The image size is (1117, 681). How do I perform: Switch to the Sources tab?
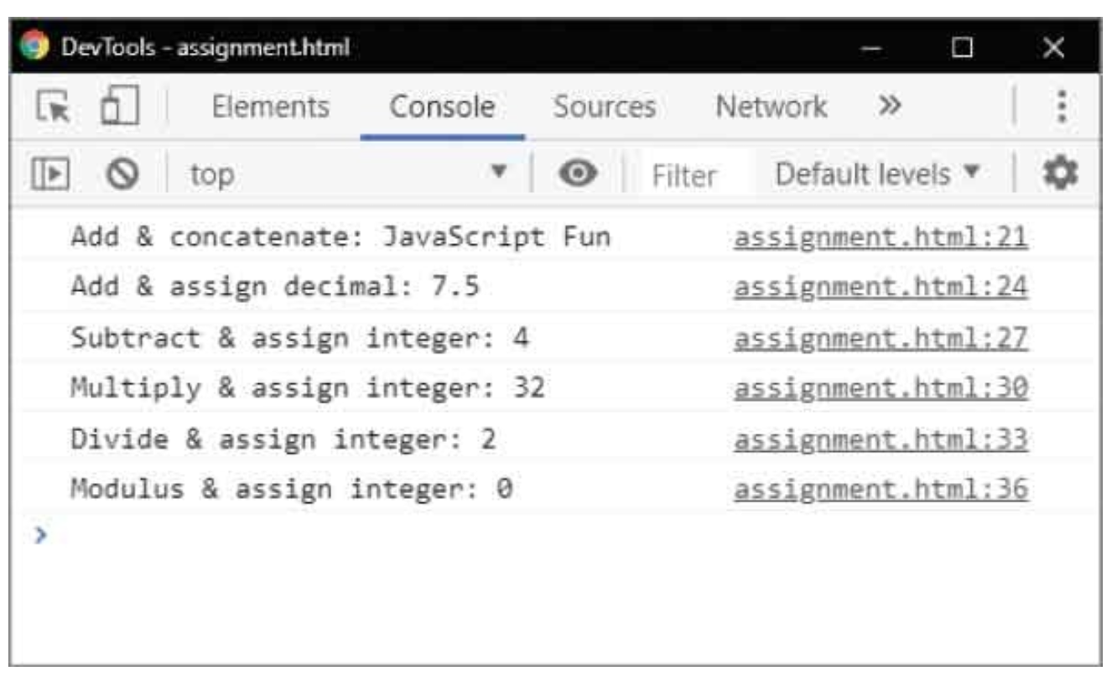(x=604, y=107)
